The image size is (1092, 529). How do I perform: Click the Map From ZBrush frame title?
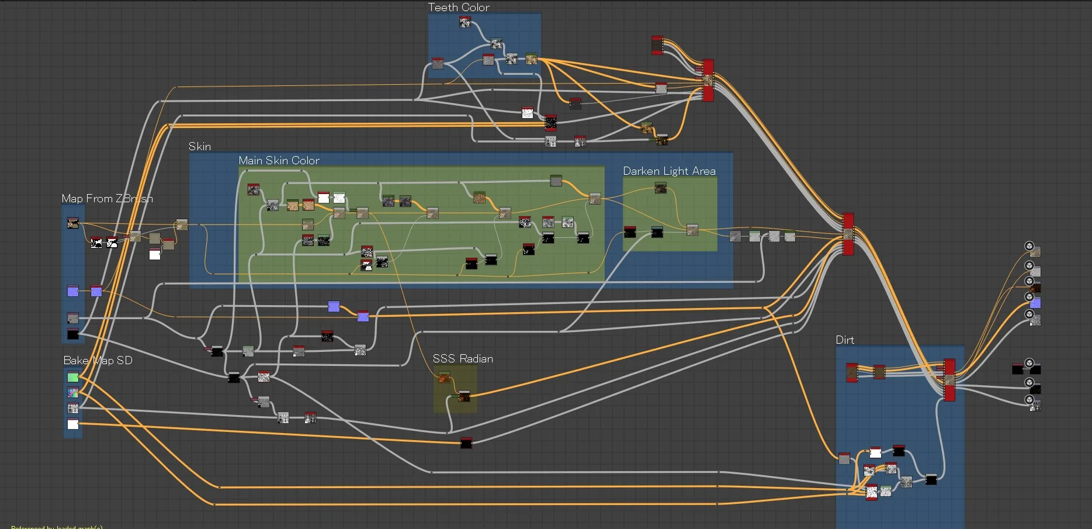click(108, 199)
